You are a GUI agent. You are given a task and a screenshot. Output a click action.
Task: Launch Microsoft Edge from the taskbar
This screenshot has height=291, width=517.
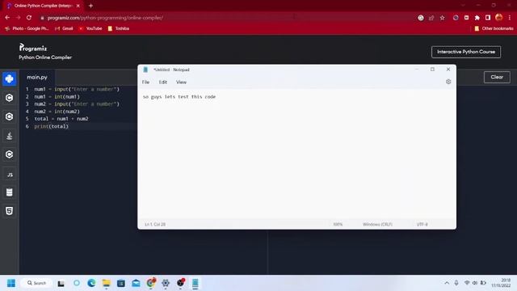coord(91,283)
